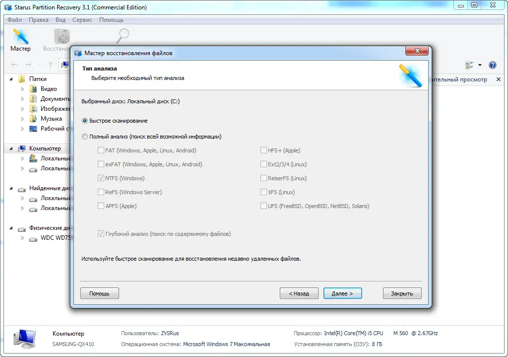Toggle the ReFS (Windows Server) checkbox

101,192
